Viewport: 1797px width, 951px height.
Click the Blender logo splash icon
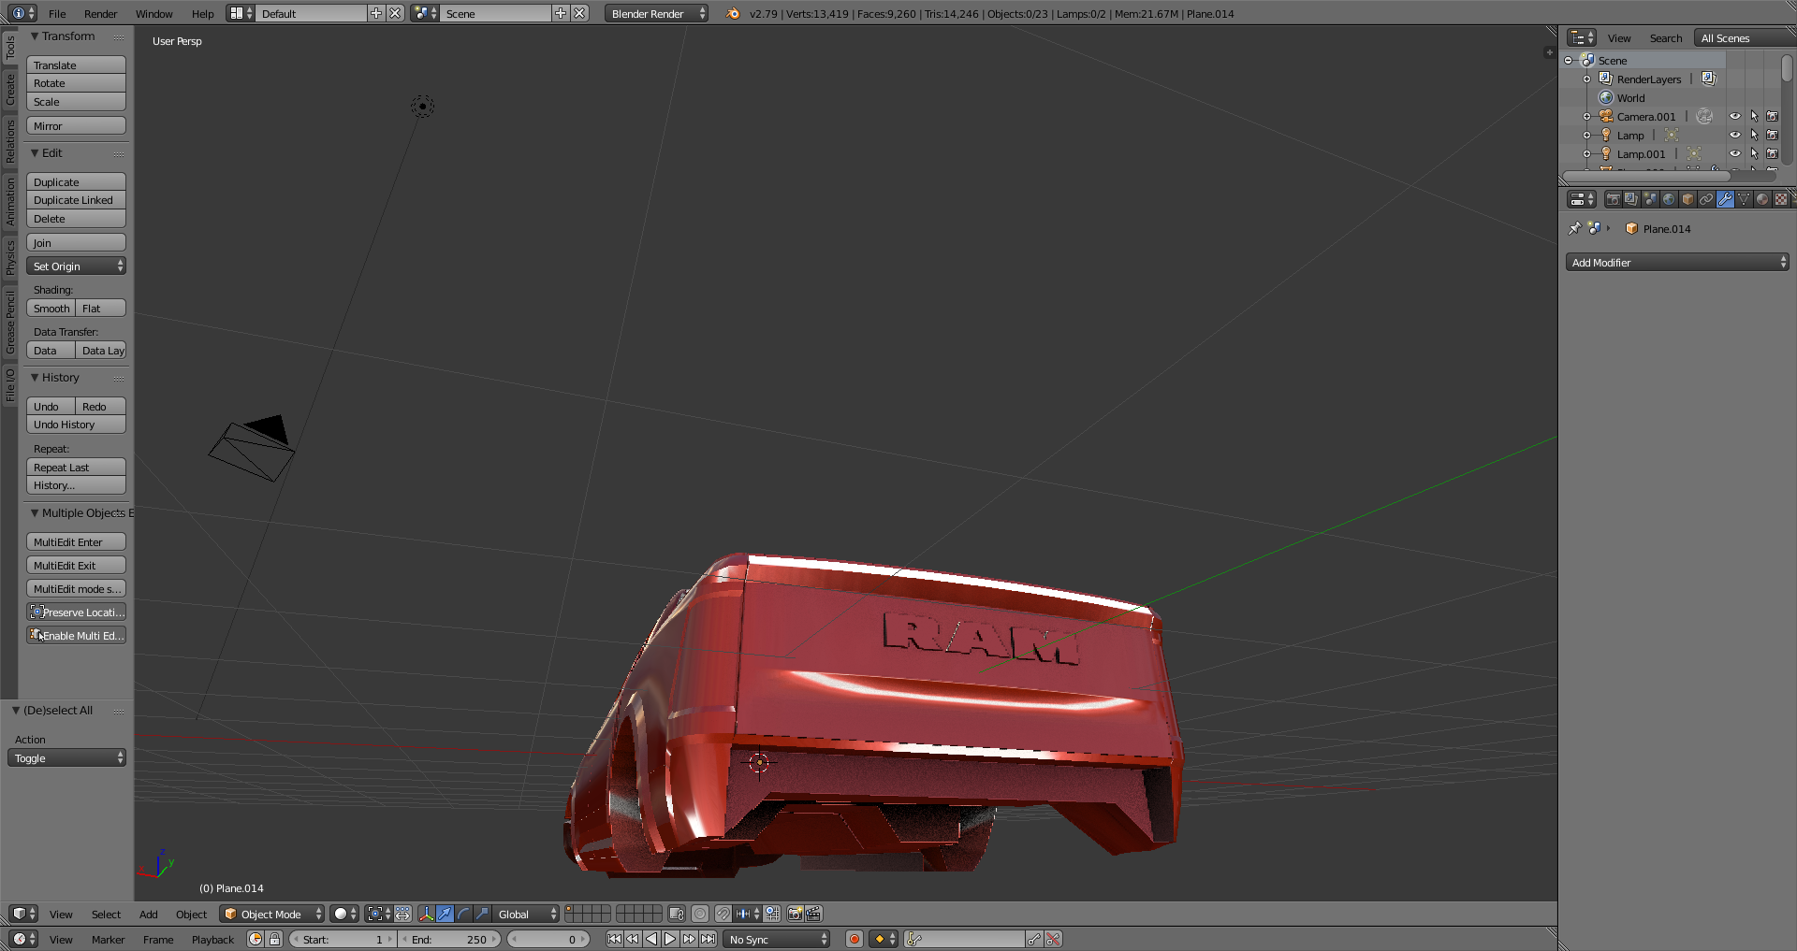click(733, 13)
